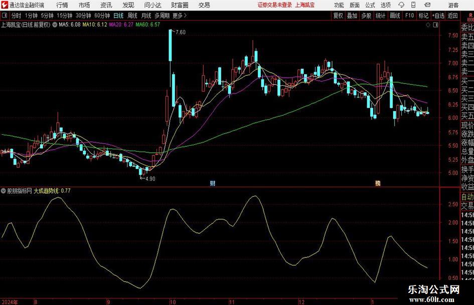The height and width of the screenshot is (305, 474).
Task: Expand the 上海凯宝 indicator dropdown arrow
Action: pyautogui.click(x=55, y=25)
